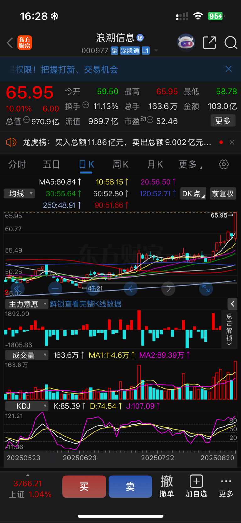Image resolution: width=241 pixels, height=523 pixels.
Task: Toggle the DK点 option
Action: (x=193, y=194)
